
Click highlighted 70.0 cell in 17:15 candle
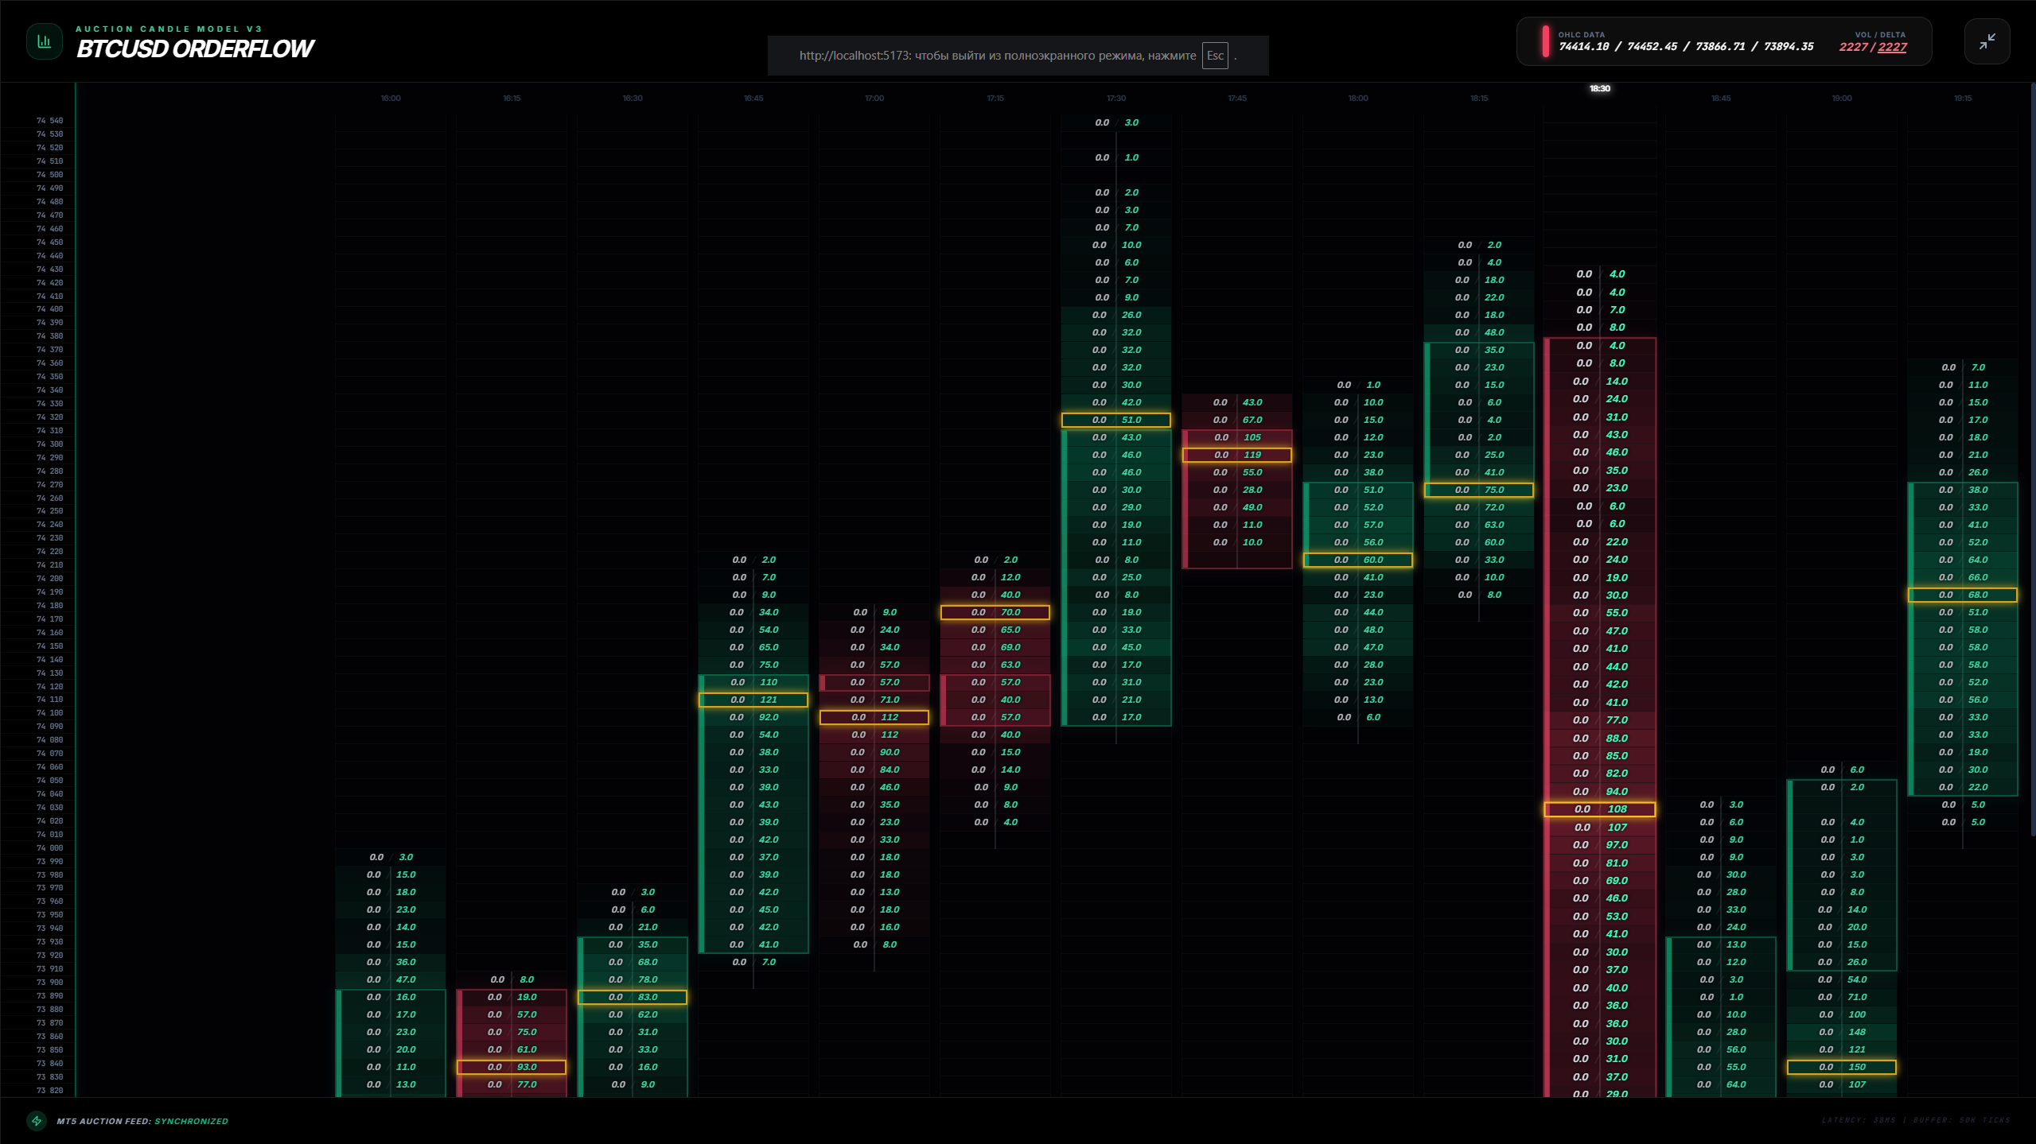pyautogui.click(x=995, y=612)
